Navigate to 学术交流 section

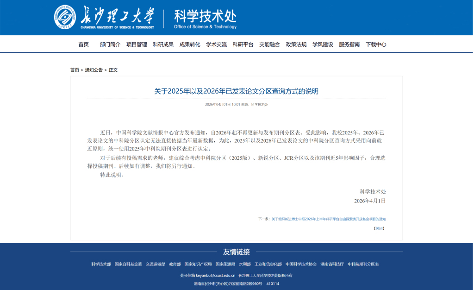[x=216, y=44]
